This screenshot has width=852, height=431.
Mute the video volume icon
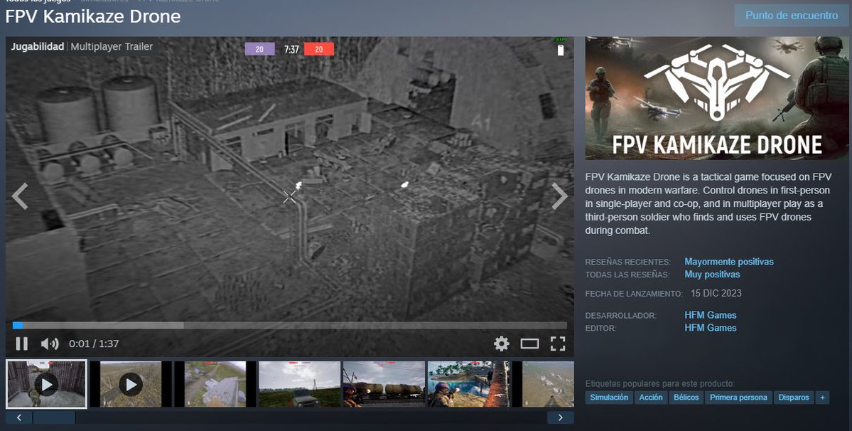click(50, 344)
